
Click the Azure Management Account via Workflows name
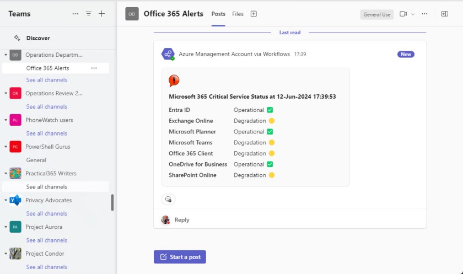234,54
